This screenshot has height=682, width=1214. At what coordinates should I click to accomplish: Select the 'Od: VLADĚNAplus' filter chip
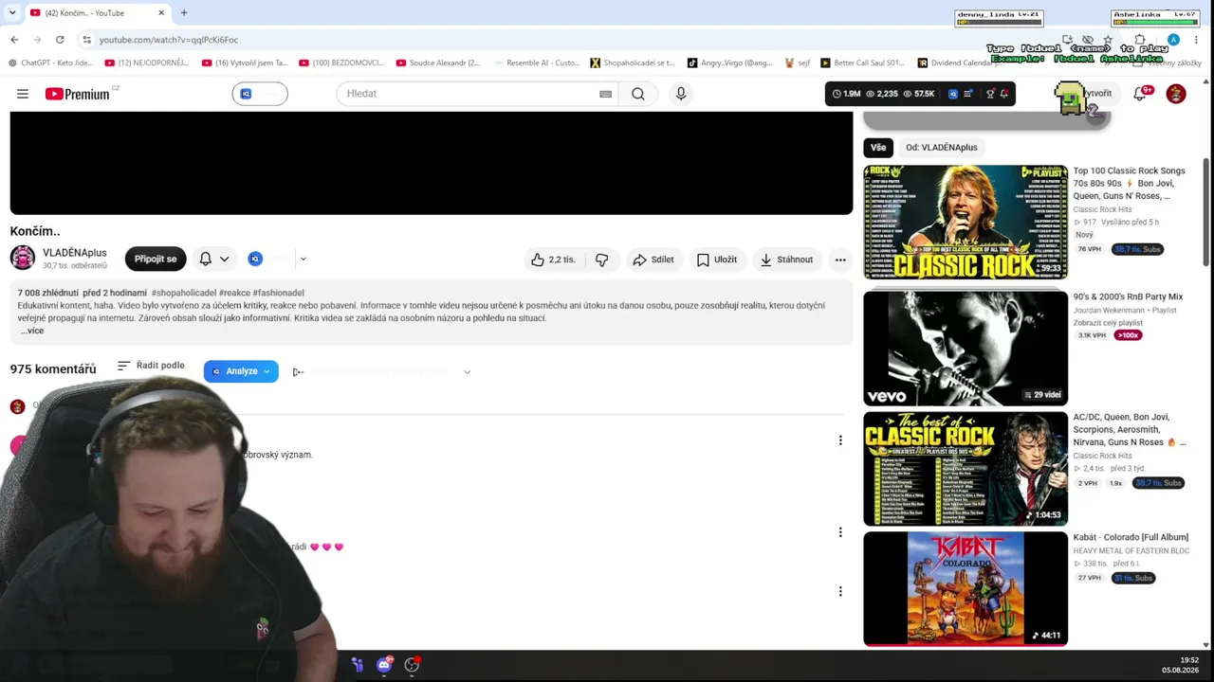tap(941, 148)
